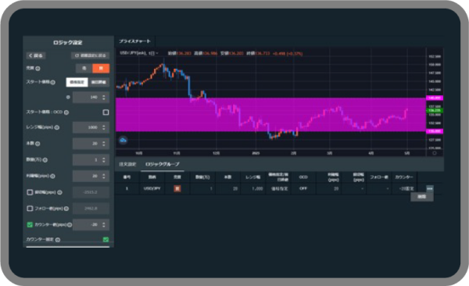Open info icon next to 売買 label
469x286 pixels.
click(x=38, y=69)
